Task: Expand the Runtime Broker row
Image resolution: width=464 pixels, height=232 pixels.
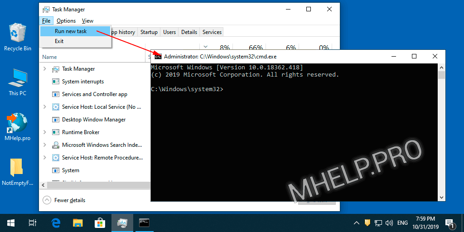Action: pos(45,132)
